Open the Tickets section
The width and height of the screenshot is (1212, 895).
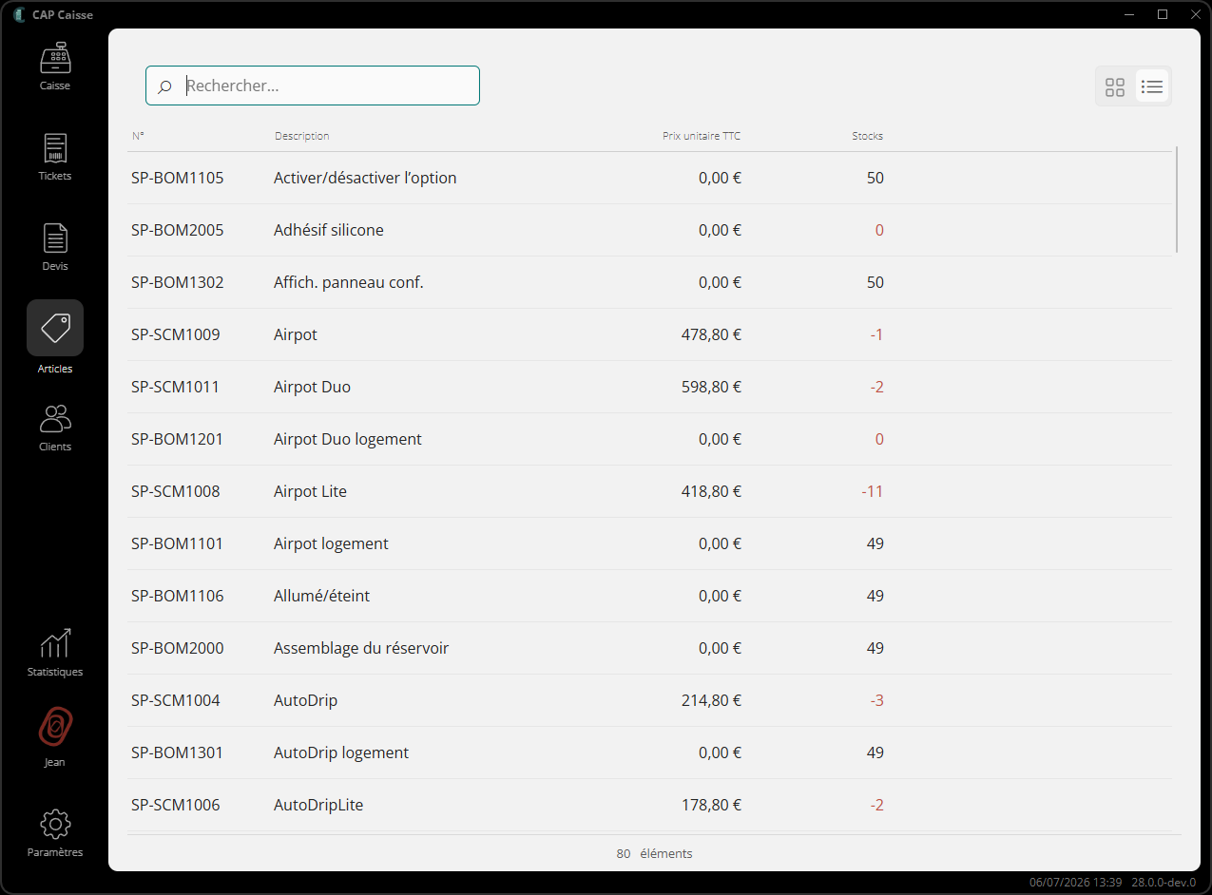click(x=55, y=157)
